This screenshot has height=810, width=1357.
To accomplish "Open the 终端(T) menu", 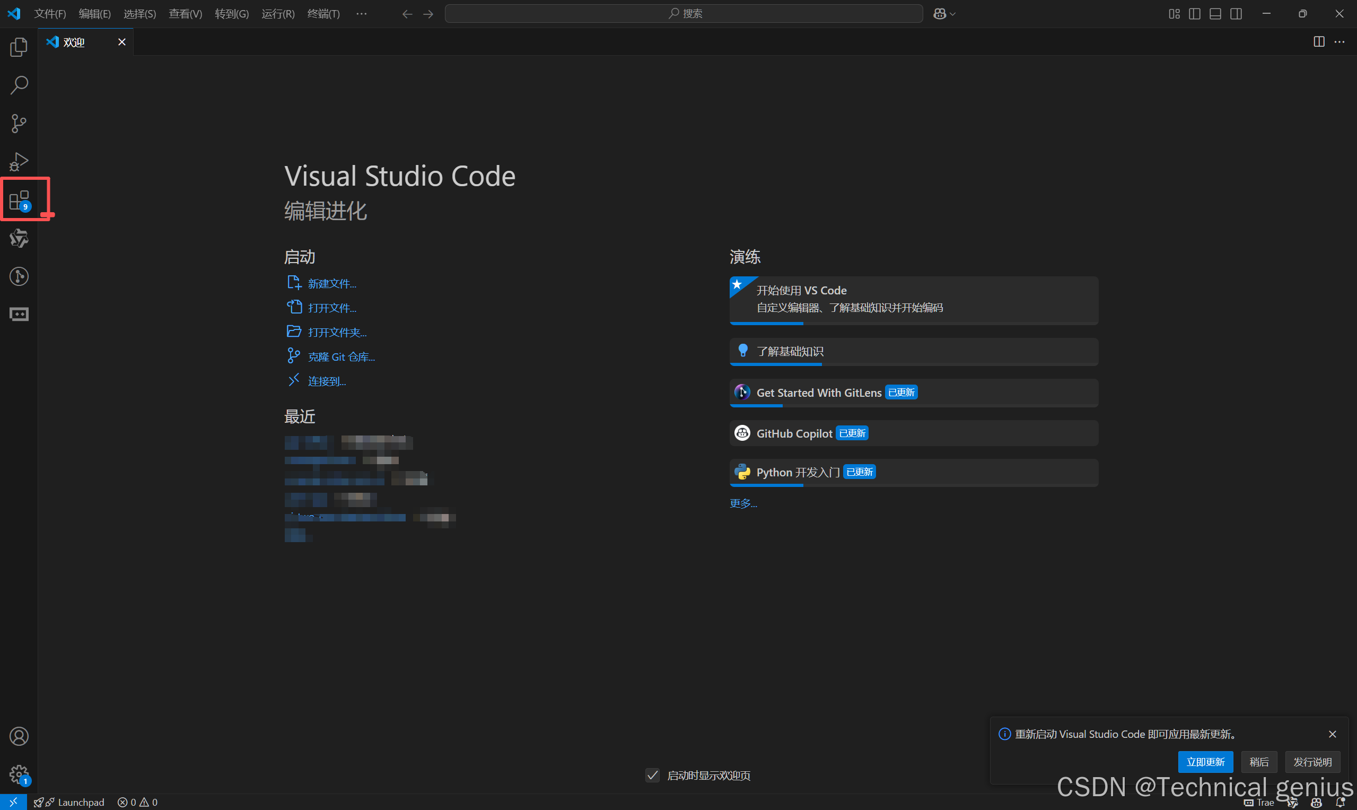I will tap(323, 14).
